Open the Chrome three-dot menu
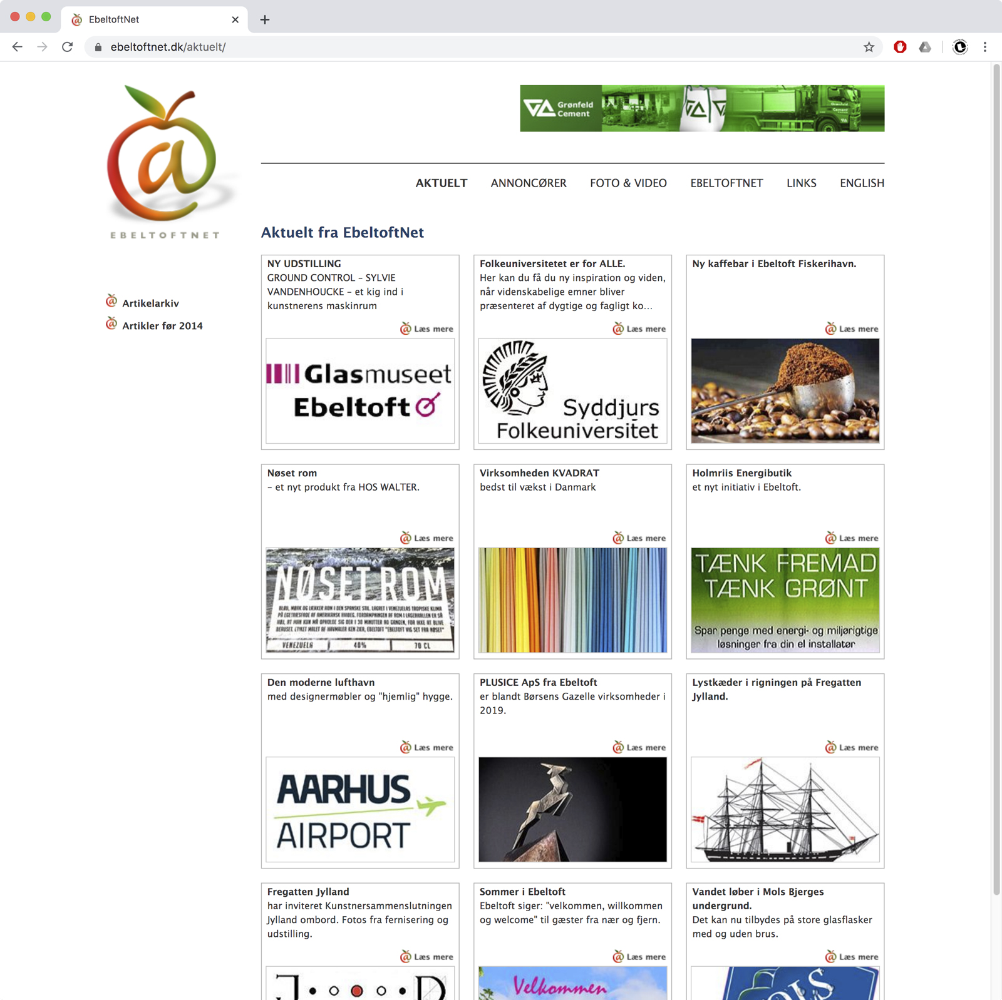Image resolution: width=1002 pixels, height=1000 pixels. [x=985, y=47]
